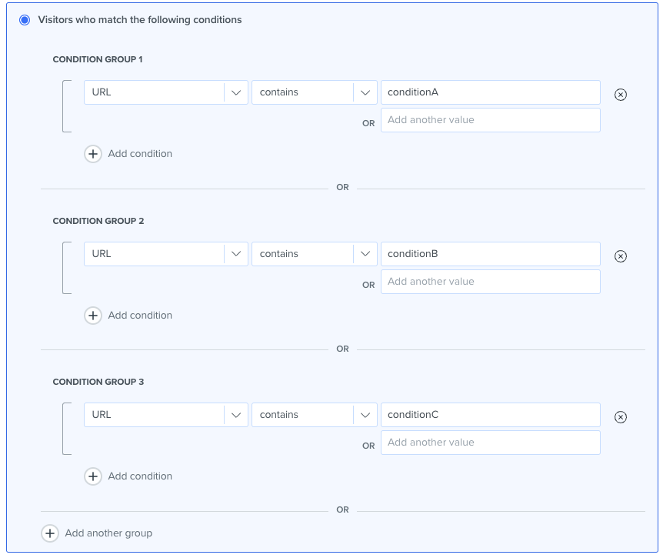Open the contains dropdown in Condition Group 1
This screenshot has width=663, height=558.
[314, 92]
